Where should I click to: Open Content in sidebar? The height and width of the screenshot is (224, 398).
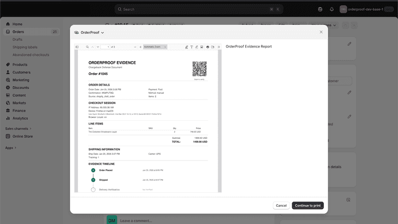click(19, 95)
